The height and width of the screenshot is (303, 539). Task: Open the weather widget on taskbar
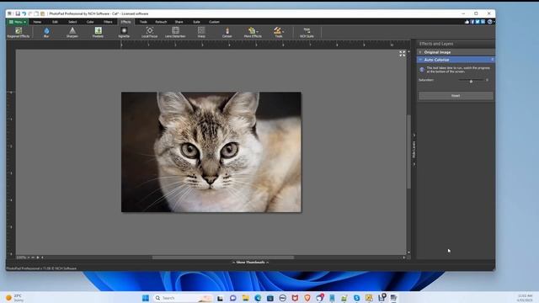[x=15, y=298]
